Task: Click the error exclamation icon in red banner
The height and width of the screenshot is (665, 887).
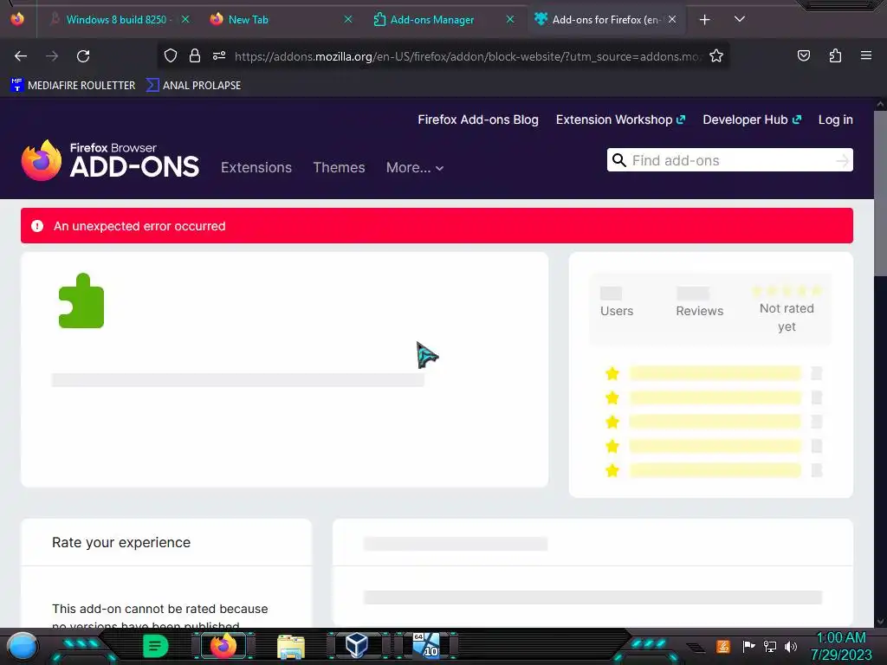Action: click(37, 226)
